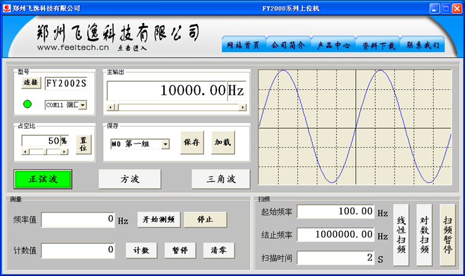Click the 加载 load button

click(x=223, y=142)
